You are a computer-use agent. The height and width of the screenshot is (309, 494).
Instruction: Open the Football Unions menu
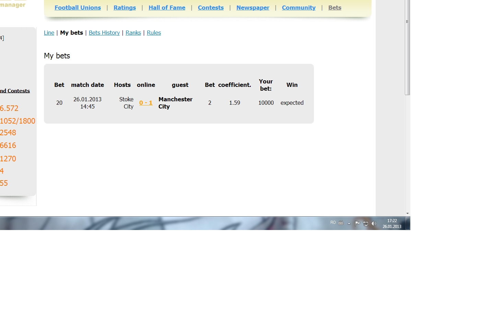click(78, 8)
